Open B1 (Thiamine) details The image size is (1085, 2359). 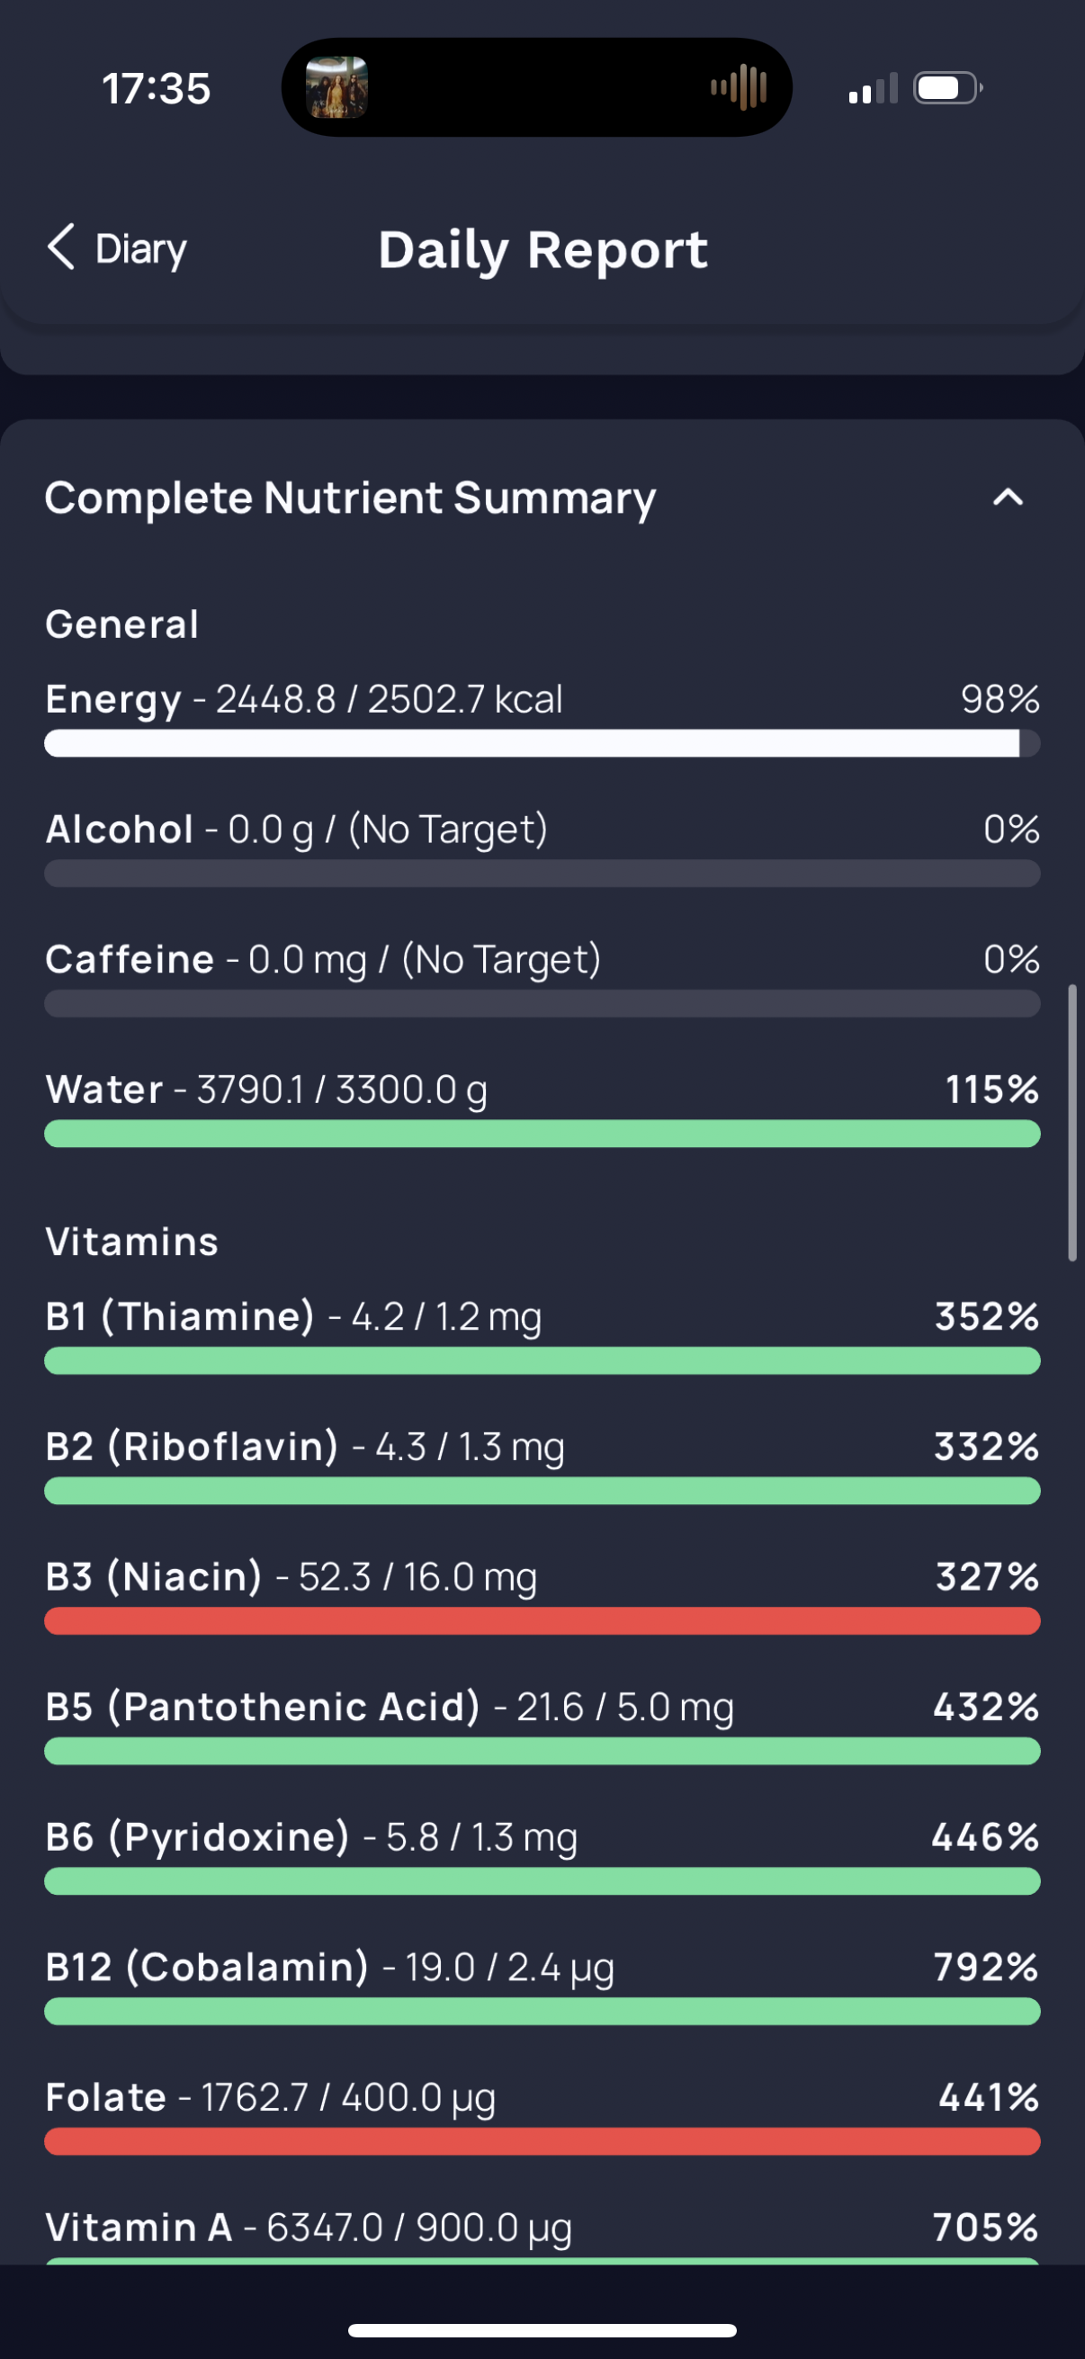click(x=542, y=1335)
